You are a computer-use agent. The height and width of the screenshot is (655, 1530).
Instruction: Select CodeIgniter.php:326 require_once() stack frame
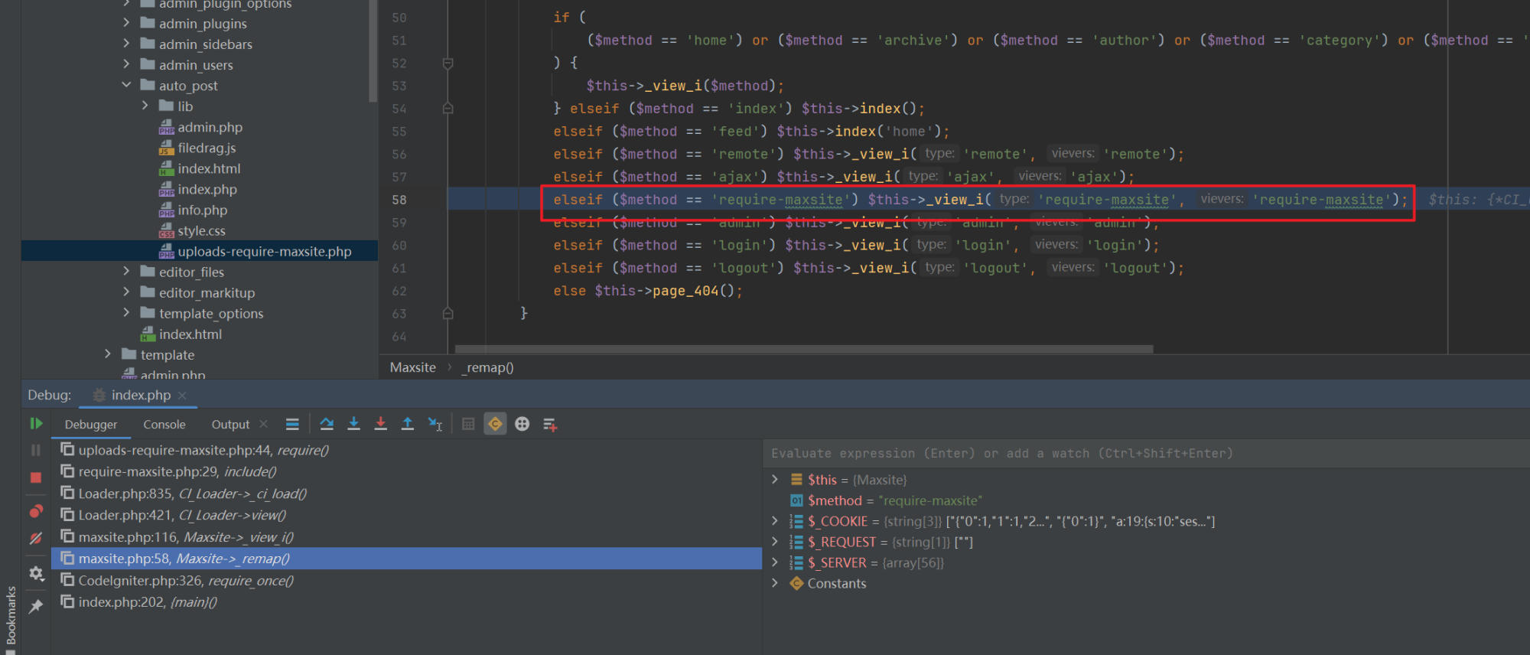tap(186, 581)
